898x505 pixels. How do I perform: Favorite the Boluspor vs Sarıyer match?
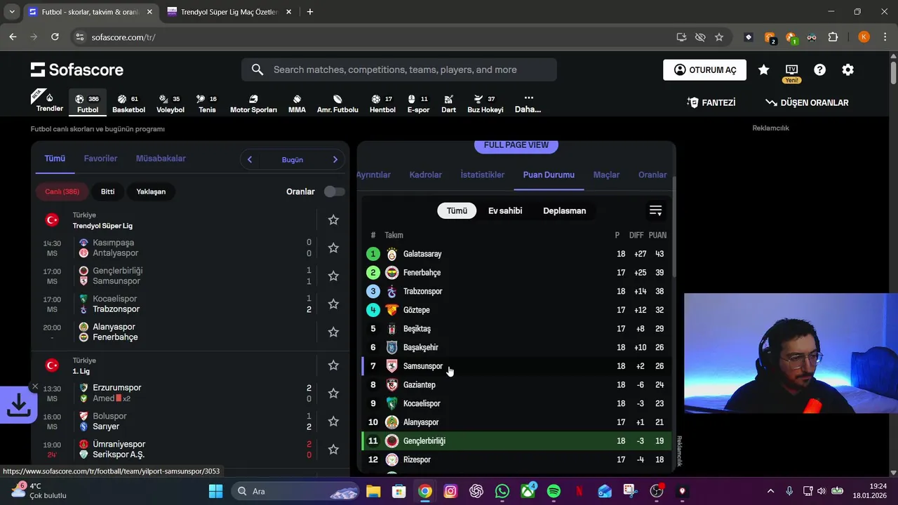333,421
